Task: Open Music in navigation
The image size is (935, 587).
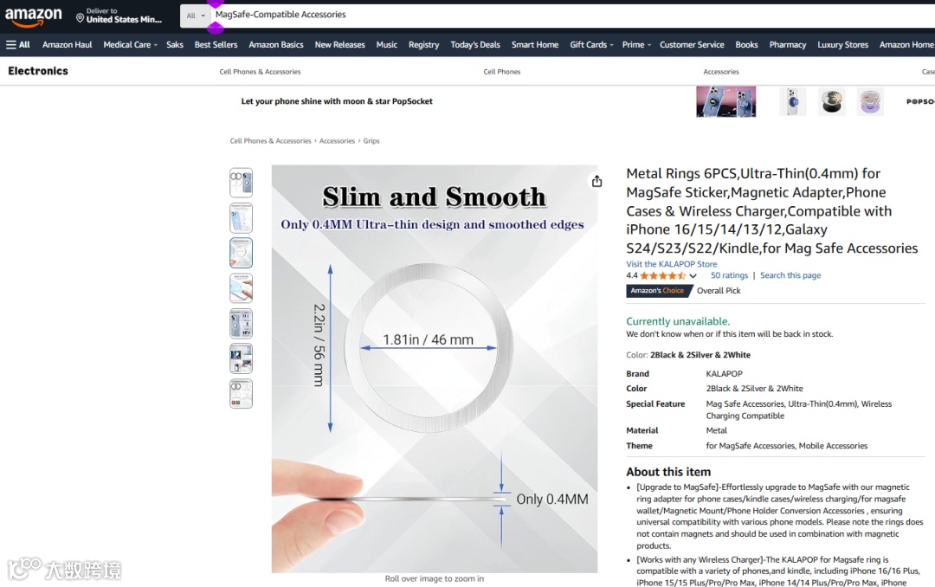Action: (x=386, y=45)
